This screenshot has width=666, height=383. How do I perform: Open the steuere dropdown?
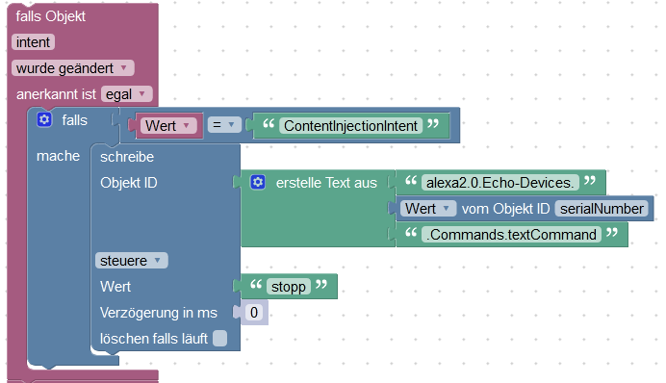[x=132, y=260]
